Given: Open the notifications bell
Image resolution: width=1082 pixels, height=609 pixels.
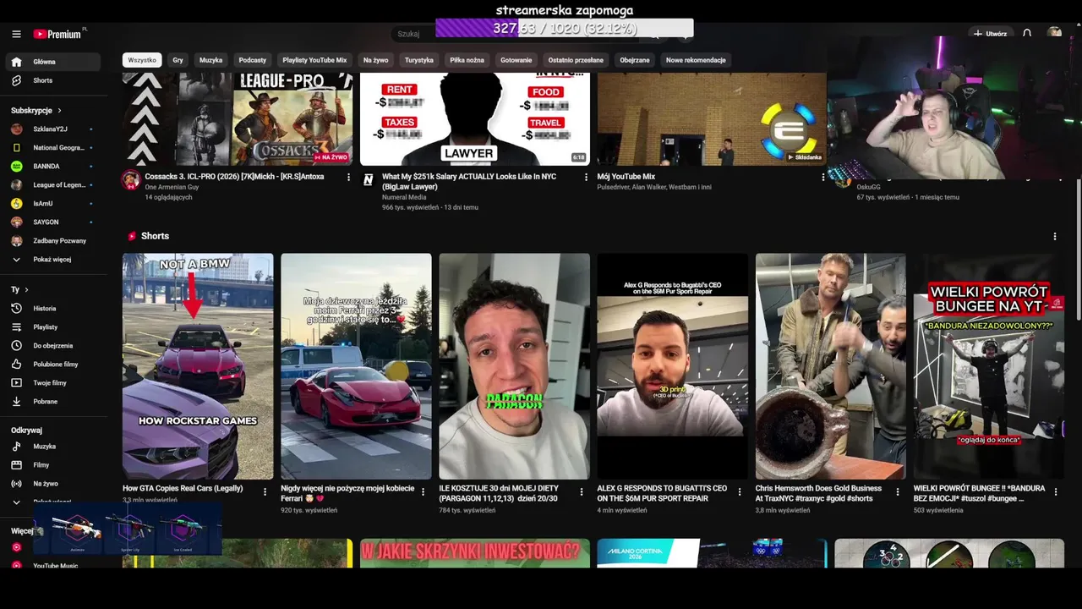Looking at the screenshot, I should [1027, 34].
